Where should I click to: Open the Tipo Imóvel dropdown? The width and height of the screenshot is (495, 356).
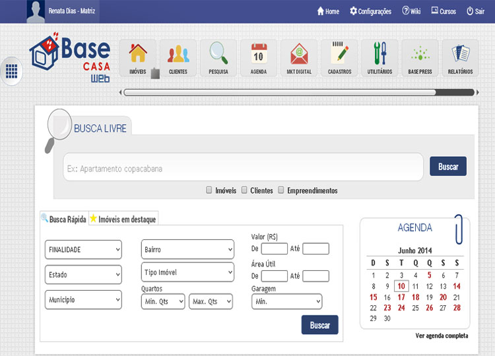point(188,272)
